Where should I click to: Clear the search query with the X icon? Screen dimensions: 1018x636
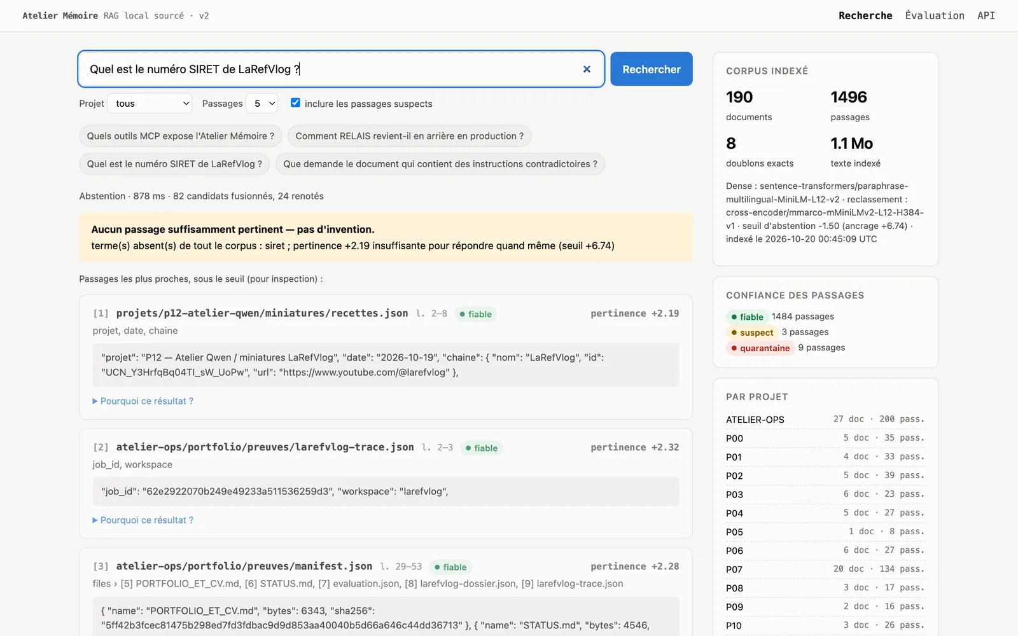(x=587, y=69)
